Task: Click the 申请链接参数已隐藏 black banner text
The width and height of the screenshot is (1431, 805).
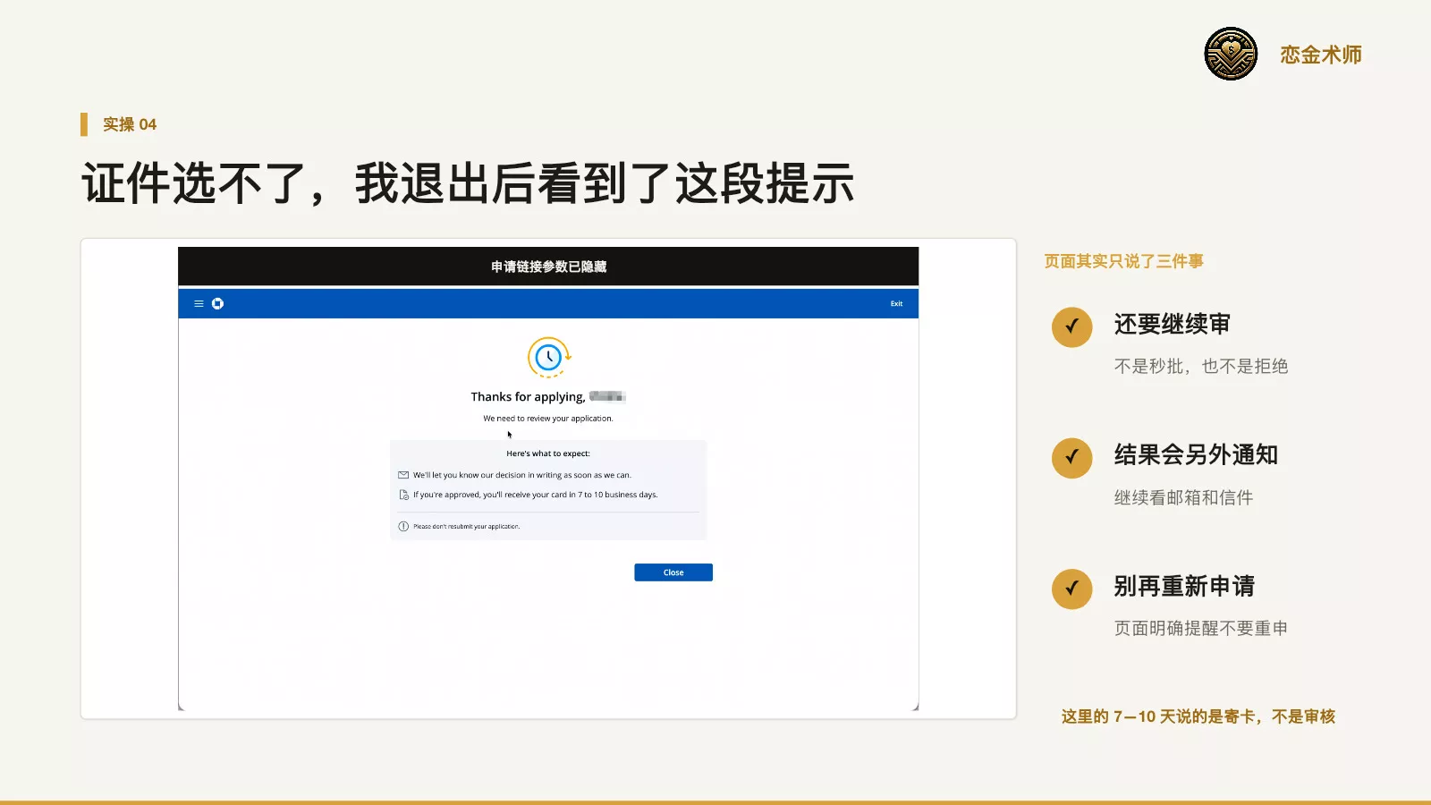Action: [x=548, y=267]
